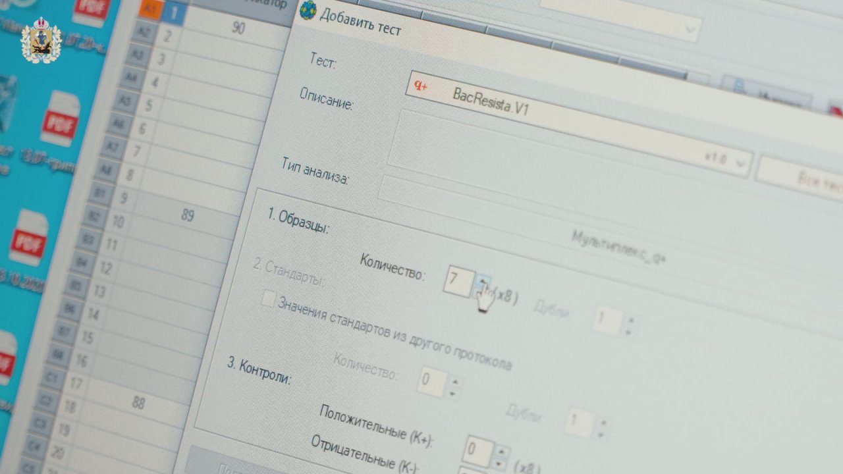Decrease Образцы Дубли with the down arrow
The image size is (843, 474).
coord(628,333)
